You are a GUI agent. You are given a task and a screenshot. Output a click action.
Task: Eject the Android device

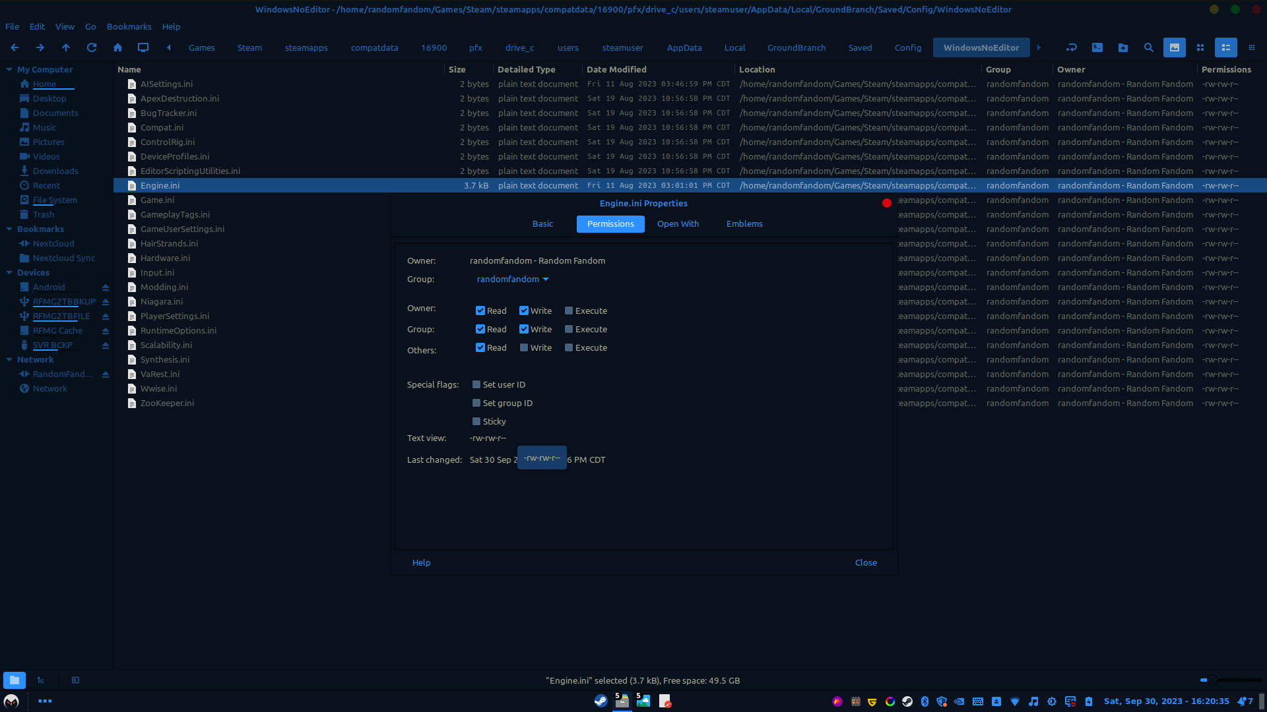tap(105, 287)
